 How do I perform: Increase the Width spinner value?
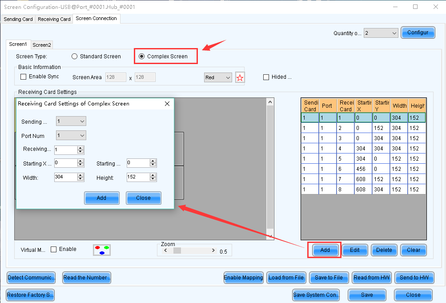(80, 175)
